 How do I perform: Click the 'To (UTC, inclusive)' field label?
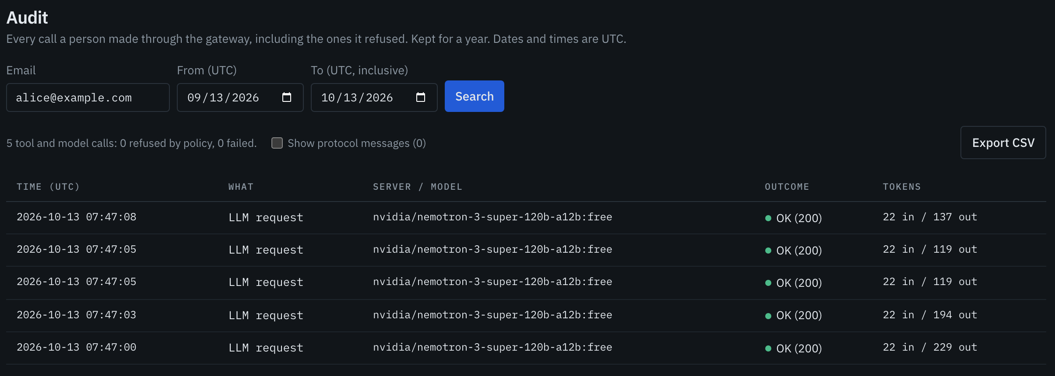[x=359, y=70]
